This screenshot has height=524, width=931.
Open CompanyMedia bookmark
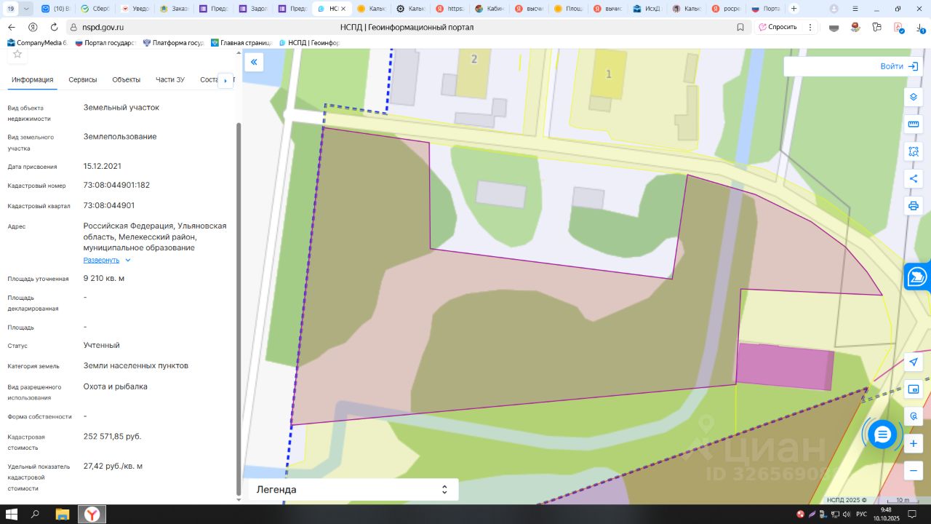[37, 43]
